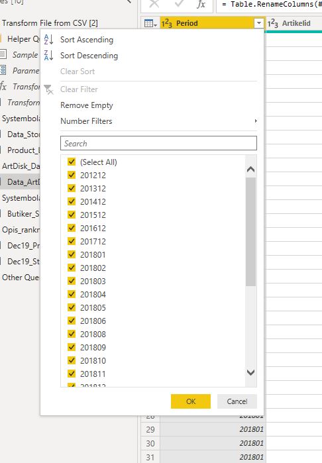This screenshot has height=463, width=322.
Task: Select Remove Empty option
Action: click(87, 105)
